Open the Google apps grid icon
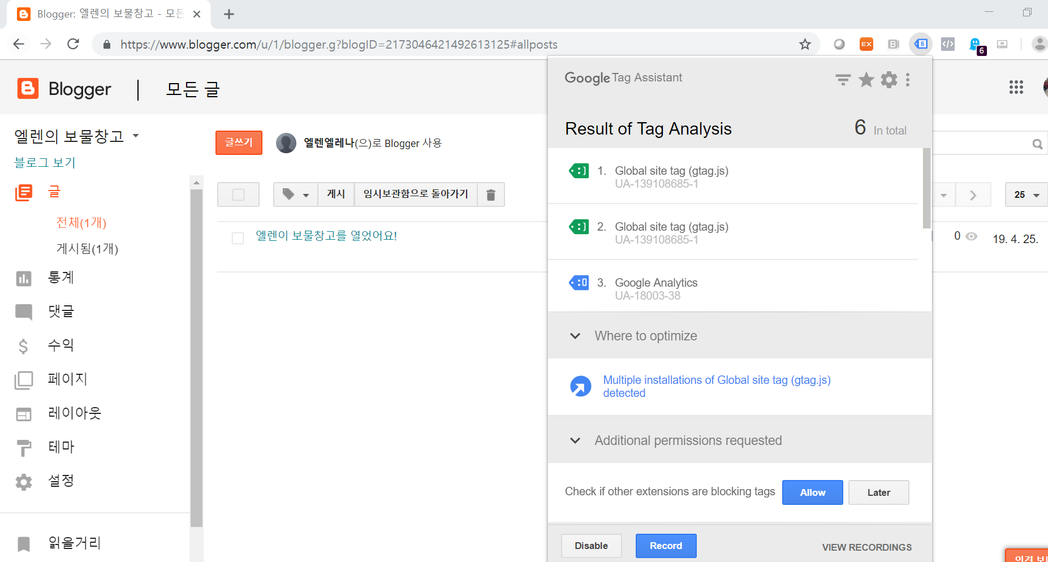 [x=1016, y=87]
